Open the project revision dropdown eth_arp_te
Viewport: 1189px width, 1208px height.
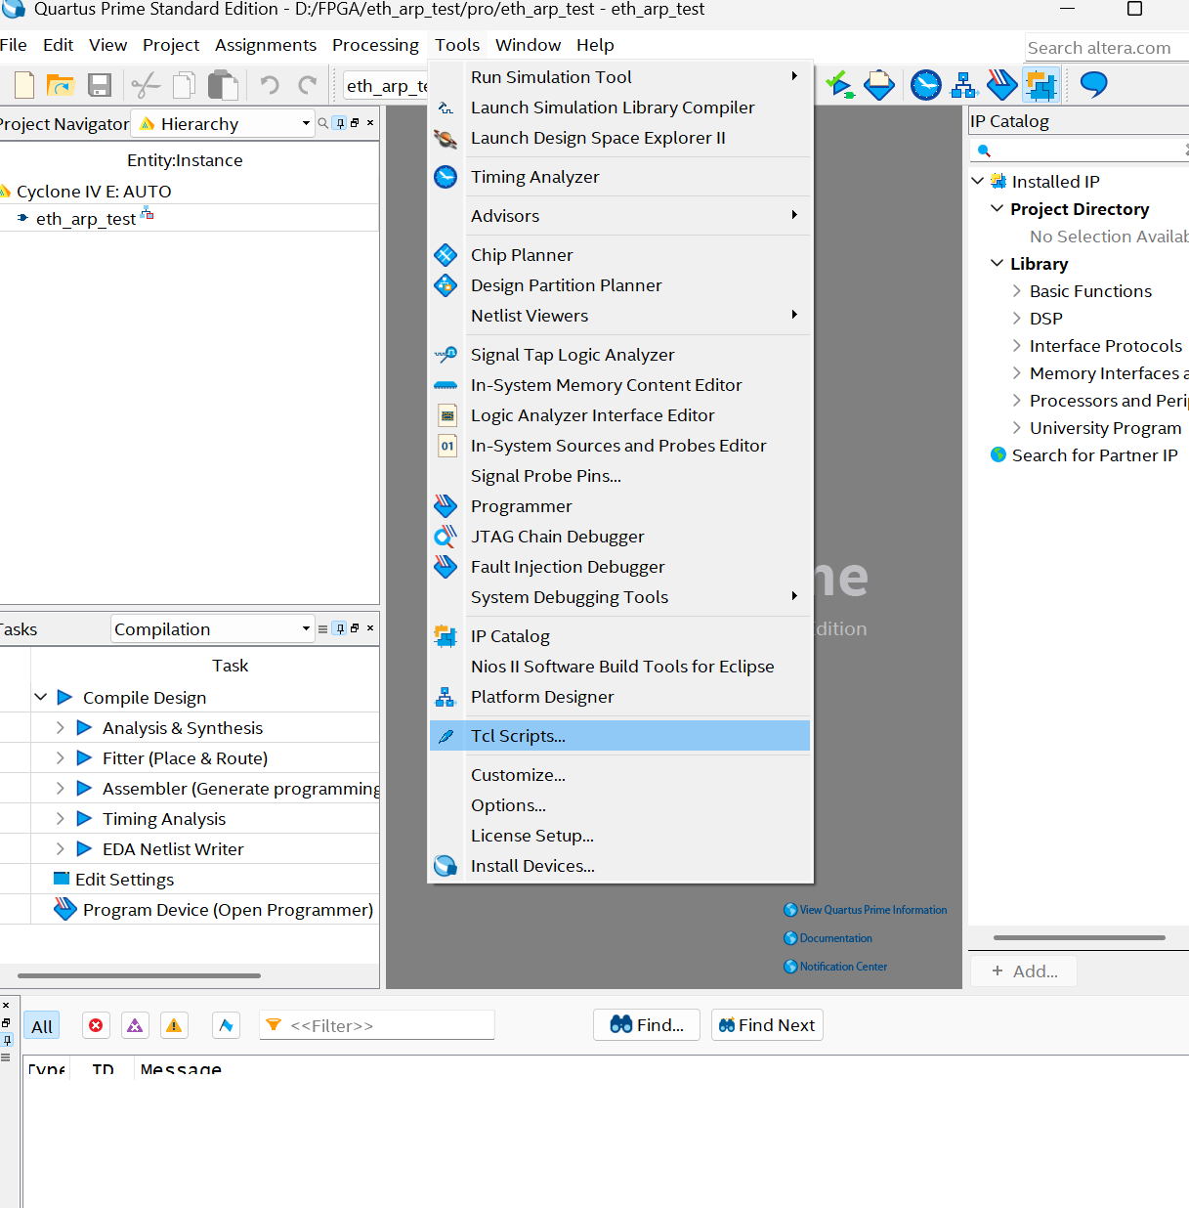(x=387, y=86)
